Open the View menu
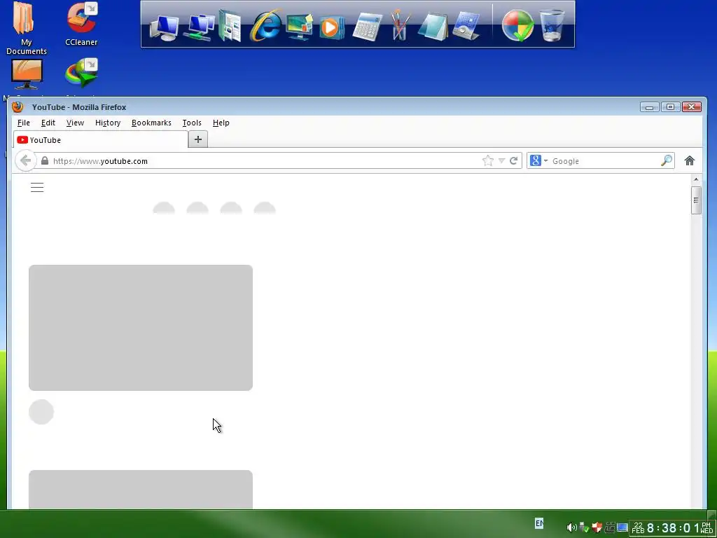Image resolution: width=717 pixels, height=538 pixels. [75, 123]
